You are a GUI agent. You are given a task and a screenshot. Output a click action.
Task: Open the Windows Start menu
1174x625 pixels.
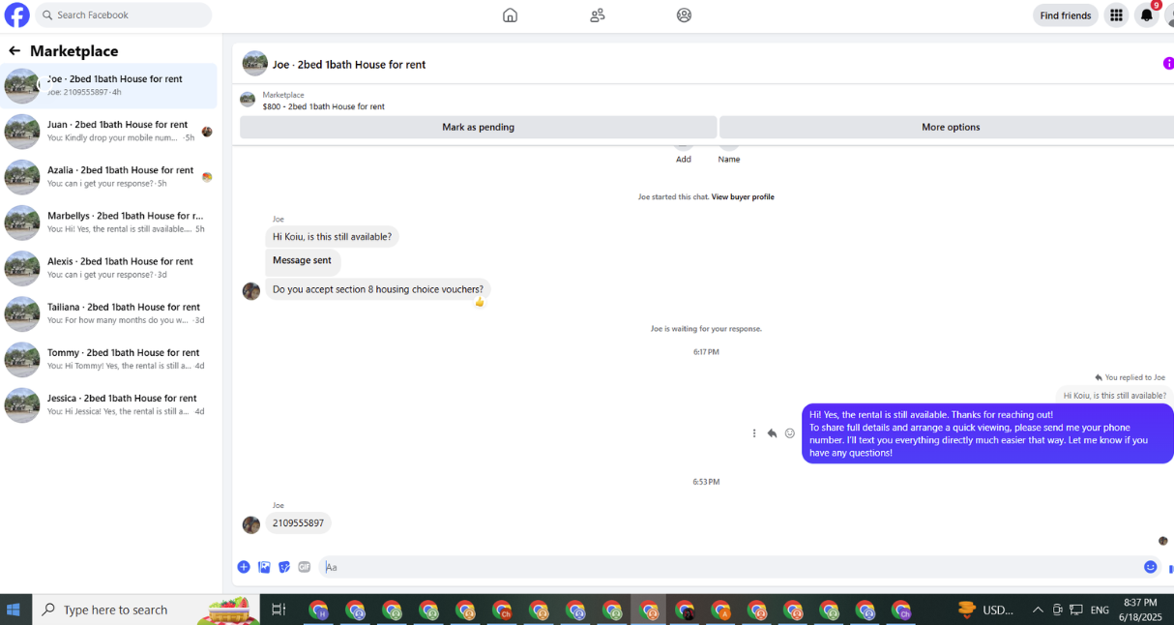[14, 610]
